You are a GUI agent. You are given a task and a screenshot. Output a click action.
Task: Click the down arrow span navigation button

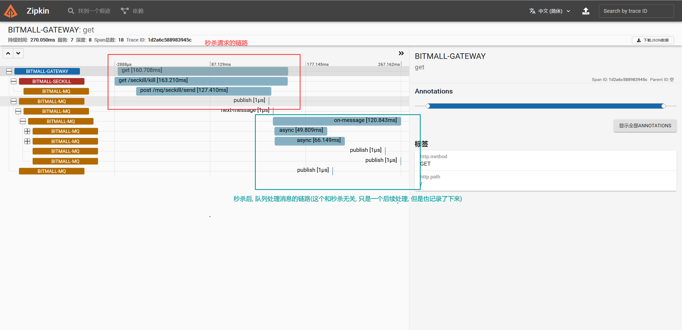click(x=18, y=53)
